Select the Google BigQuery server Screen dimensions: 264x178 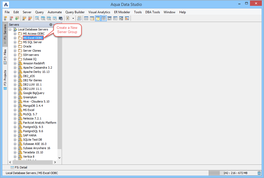[x=34, y=93]
